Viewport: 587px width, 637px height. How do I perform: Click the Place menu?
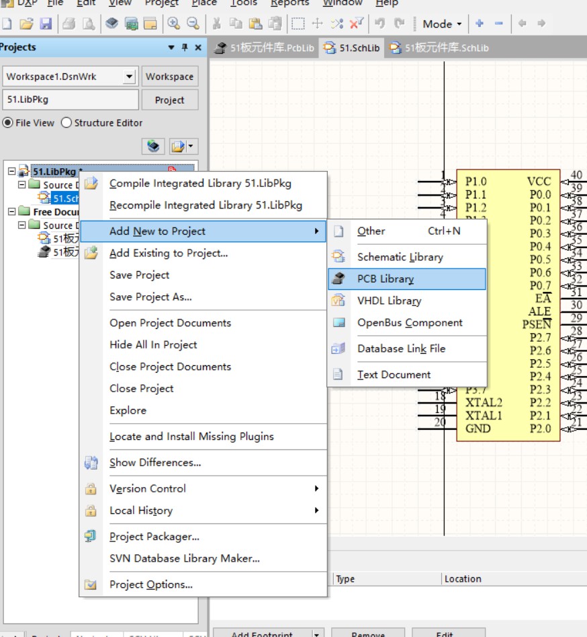point(204,3)
